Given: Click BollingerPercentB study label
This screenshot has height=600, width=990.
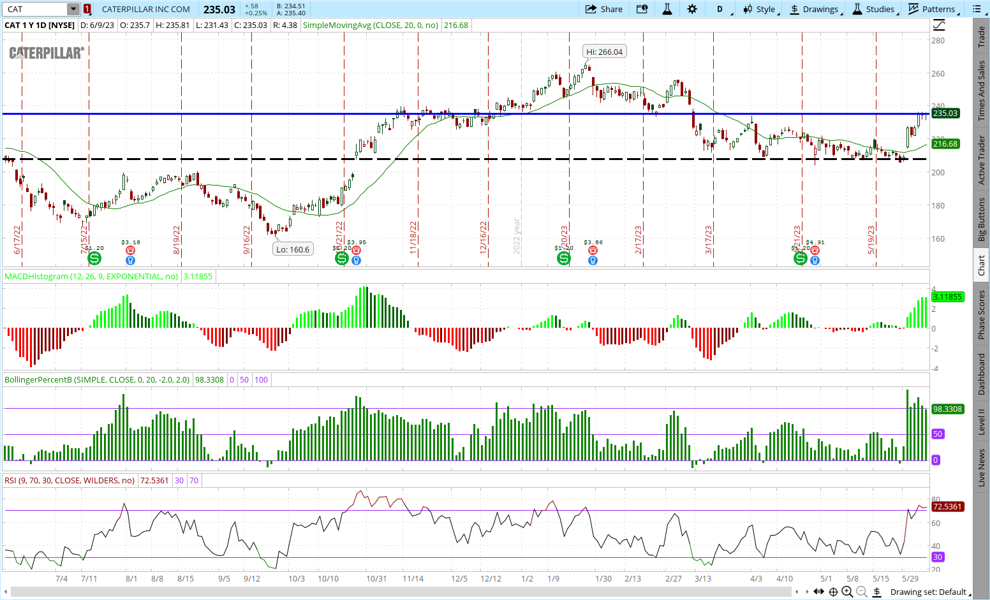Looking at the screenshot, I should 97,379.
